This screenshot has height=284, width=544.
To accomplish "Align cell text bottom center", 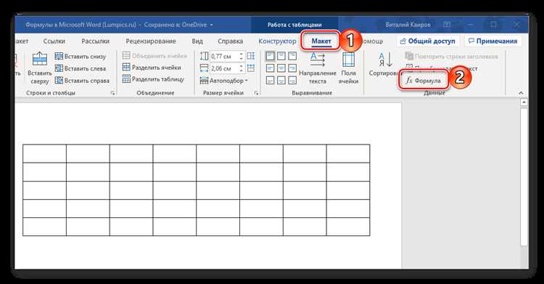I will (281, 81).
